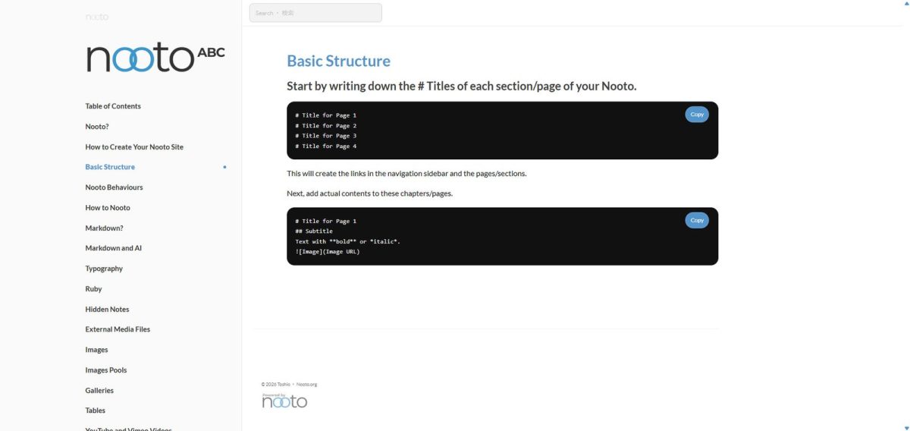Click the blue dot beside Basic Structure
910x431 pixels.
coord(224,167)
